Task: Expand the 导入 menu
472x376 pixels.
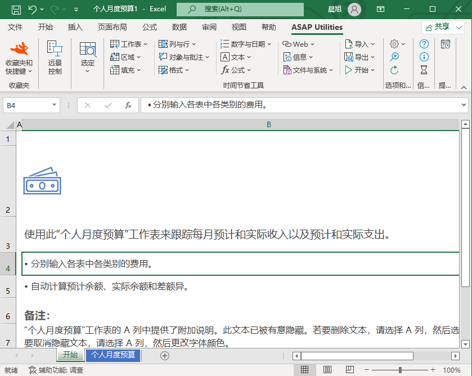Action: [359, 44]
